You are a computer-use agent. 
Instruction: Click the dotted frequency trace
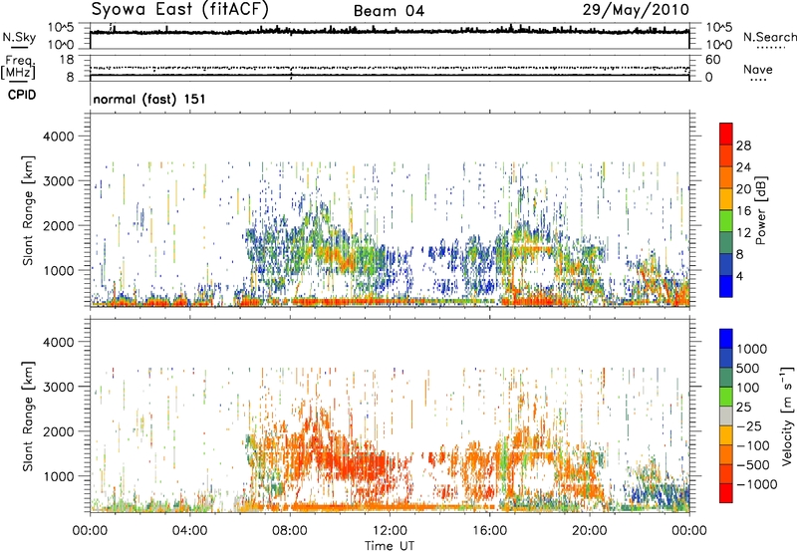click(390, 68)
